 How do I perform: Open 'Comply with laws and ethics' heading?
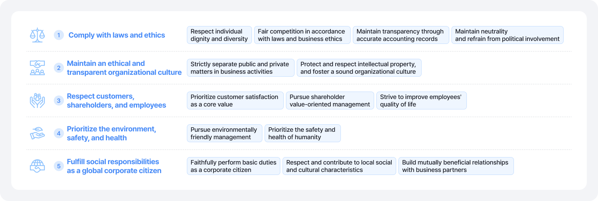pyautogui.click(x=117, y=35)
